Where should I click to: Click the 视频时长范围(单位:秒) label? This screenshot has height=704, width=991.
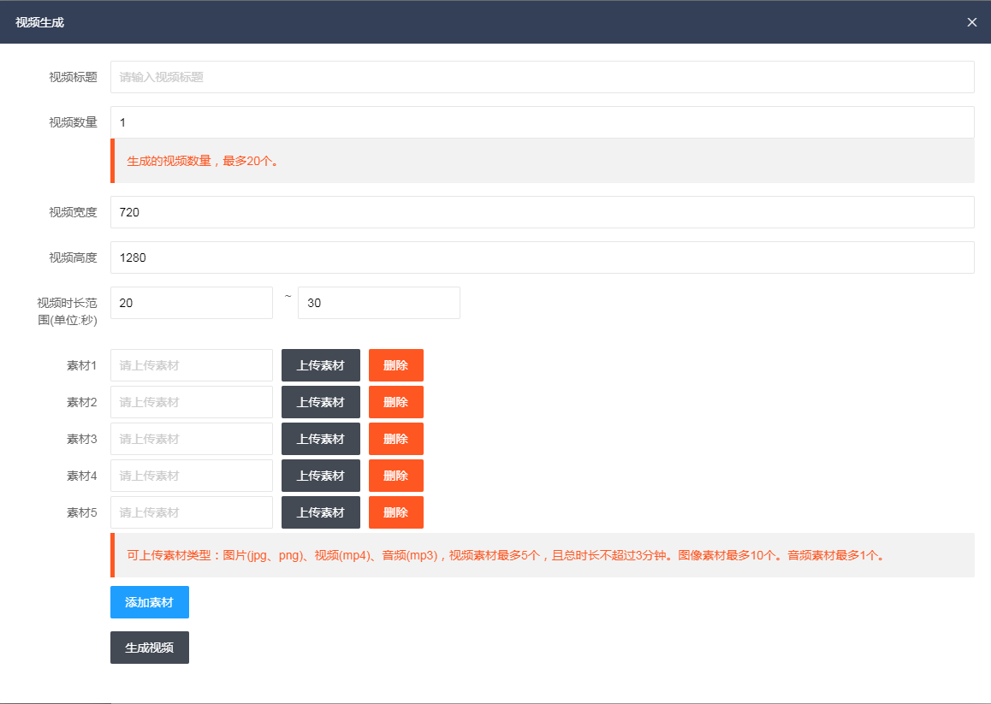pos(67,311)
